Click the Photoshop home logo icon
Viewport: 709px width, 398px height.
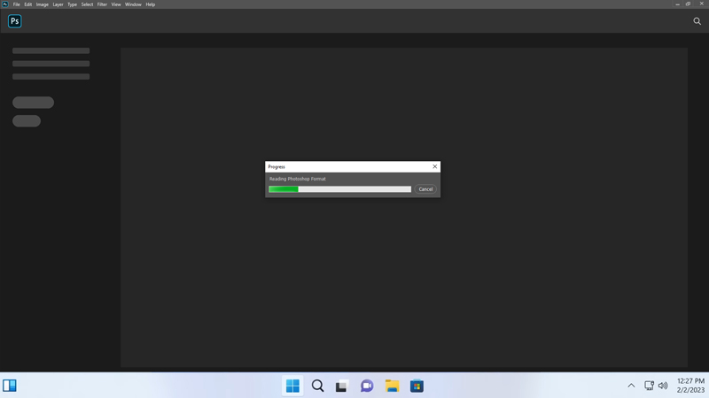pyautogui.click(x=14, y=21)
